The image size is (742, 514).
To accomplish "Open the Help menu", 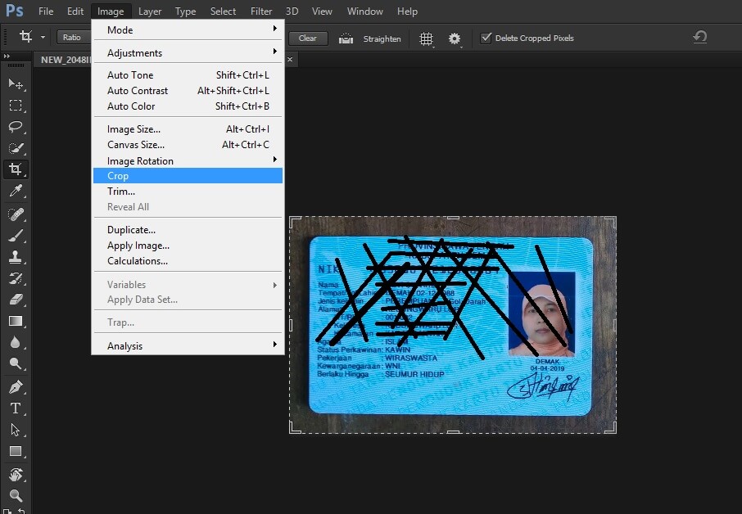I will coord(407,11).
